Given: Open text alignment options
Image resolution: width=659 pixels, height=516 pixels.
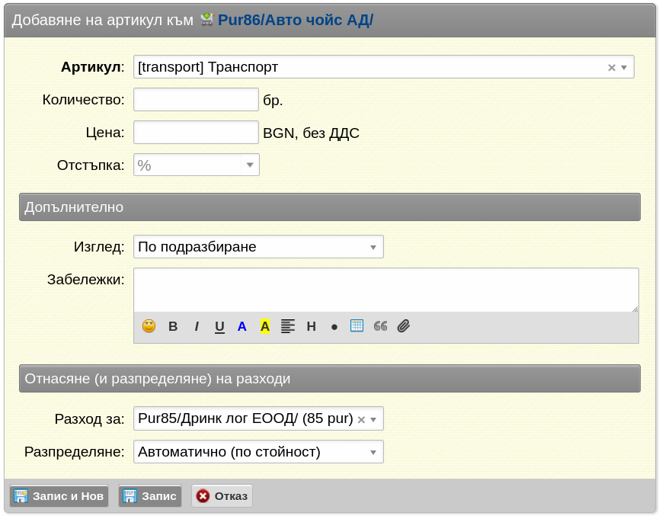Looking at the screenshot, I should (x=288, y=326).
